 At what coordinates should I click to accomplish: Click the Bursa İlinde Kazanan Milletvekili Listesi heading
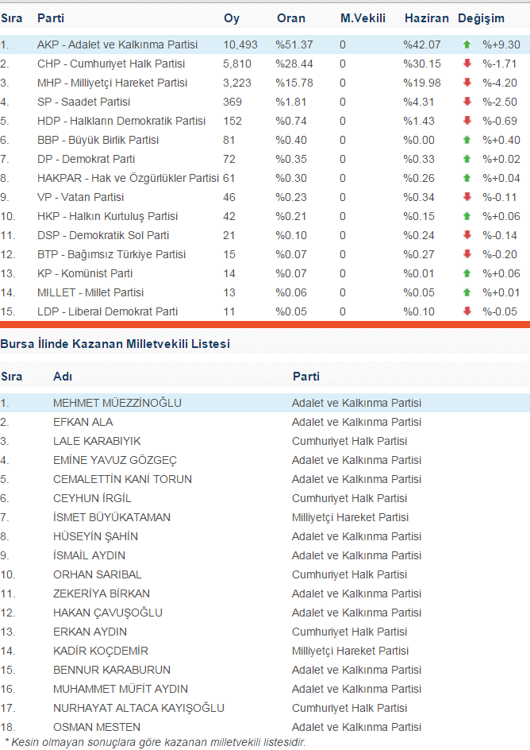(115, 343)
